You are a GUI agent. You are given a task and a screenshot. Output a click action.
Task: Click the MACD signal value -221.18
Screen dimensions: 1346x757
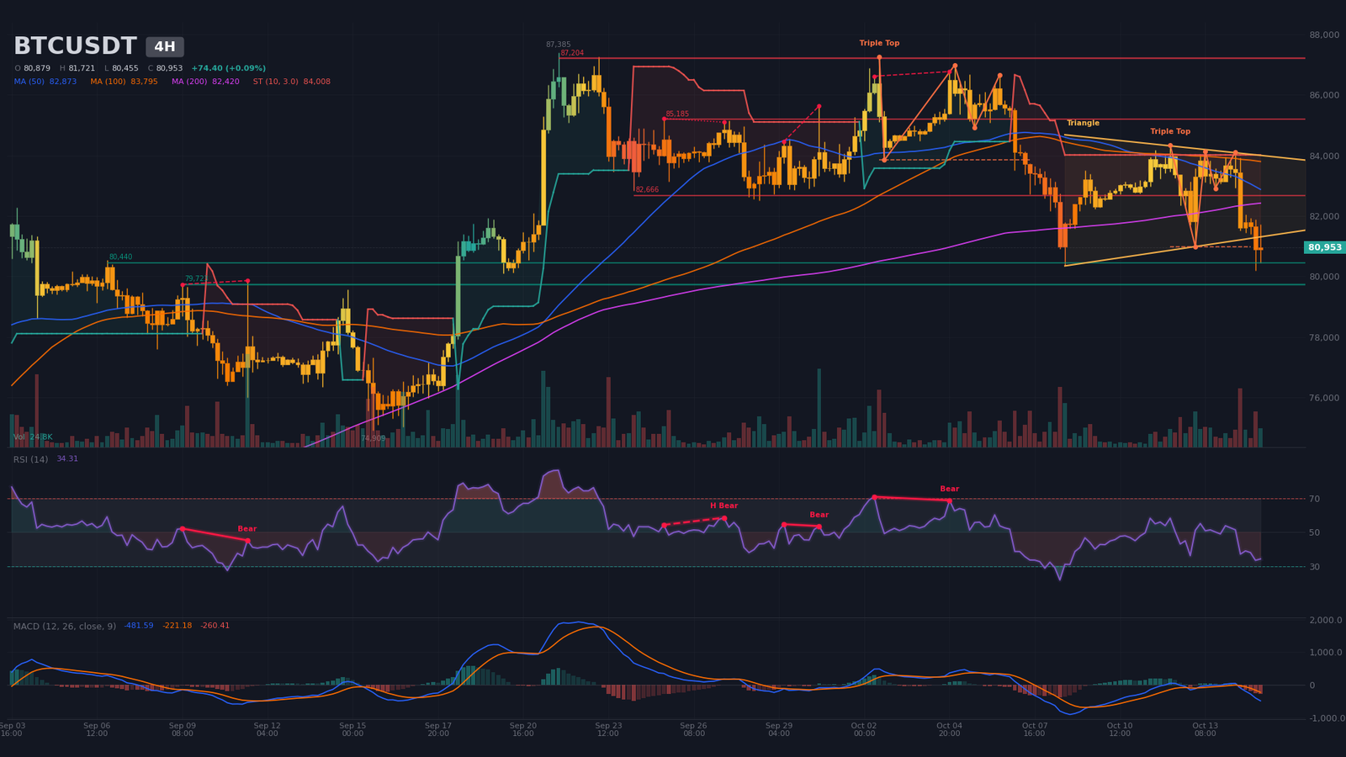pos(177,626)
